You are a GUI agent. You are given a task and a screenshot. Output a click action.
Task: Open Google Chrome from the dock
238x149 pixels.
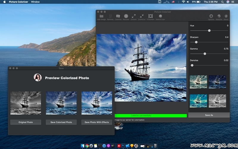tap(87, 146)
